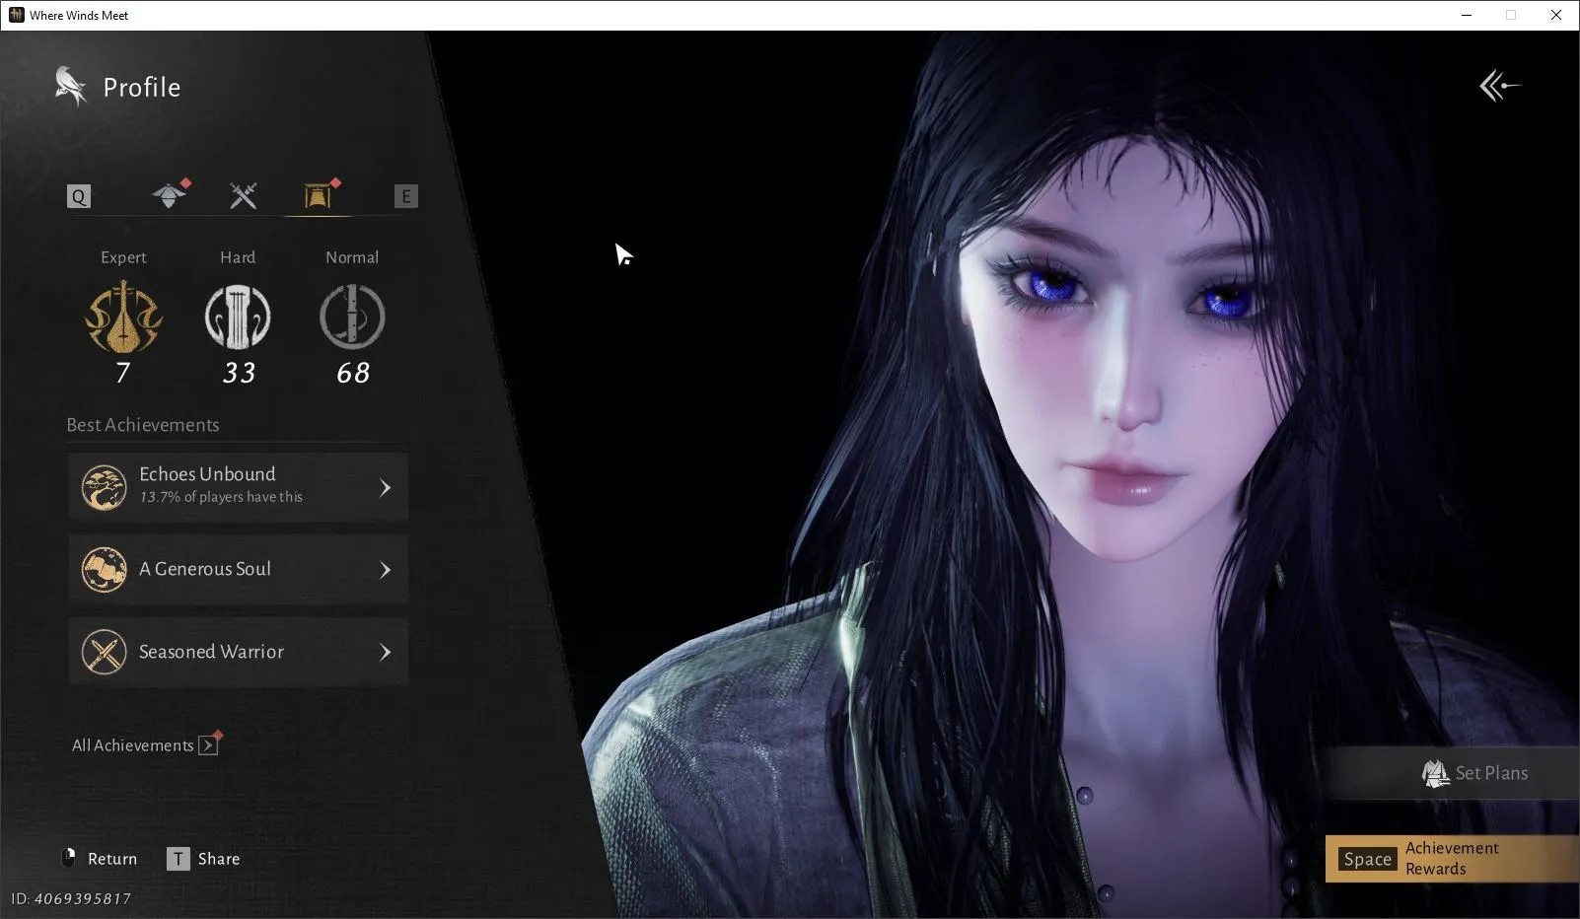Screen dimensions: 1580x919
Task: Click the mouse icon beside Return
Action: point(69,858)
